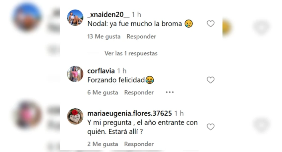Reply to mariaeugenia.flores.37625's question comment

tap(139, 144)
